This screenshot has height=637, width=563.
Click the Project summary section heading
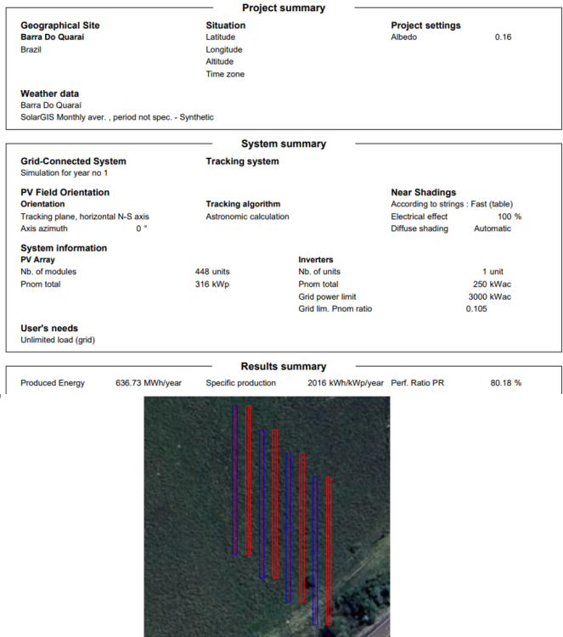[x=283, y=8]
